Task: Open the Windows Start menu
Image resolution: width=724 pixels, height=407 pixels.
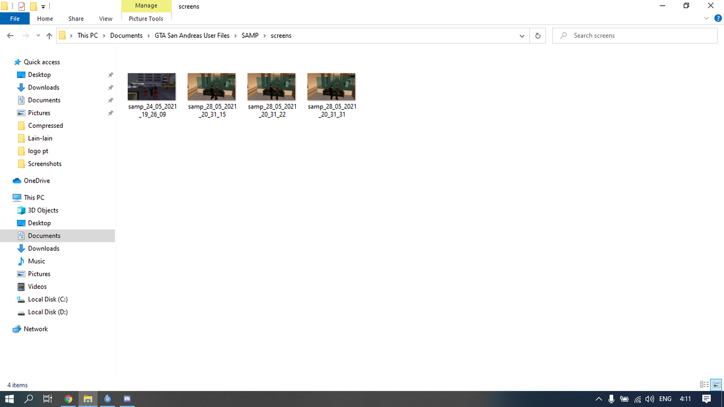Action: click(9, 399)
